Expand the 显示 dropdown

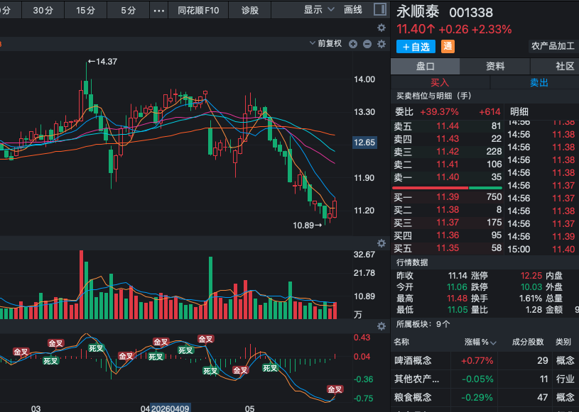click(x=319, y=10)
